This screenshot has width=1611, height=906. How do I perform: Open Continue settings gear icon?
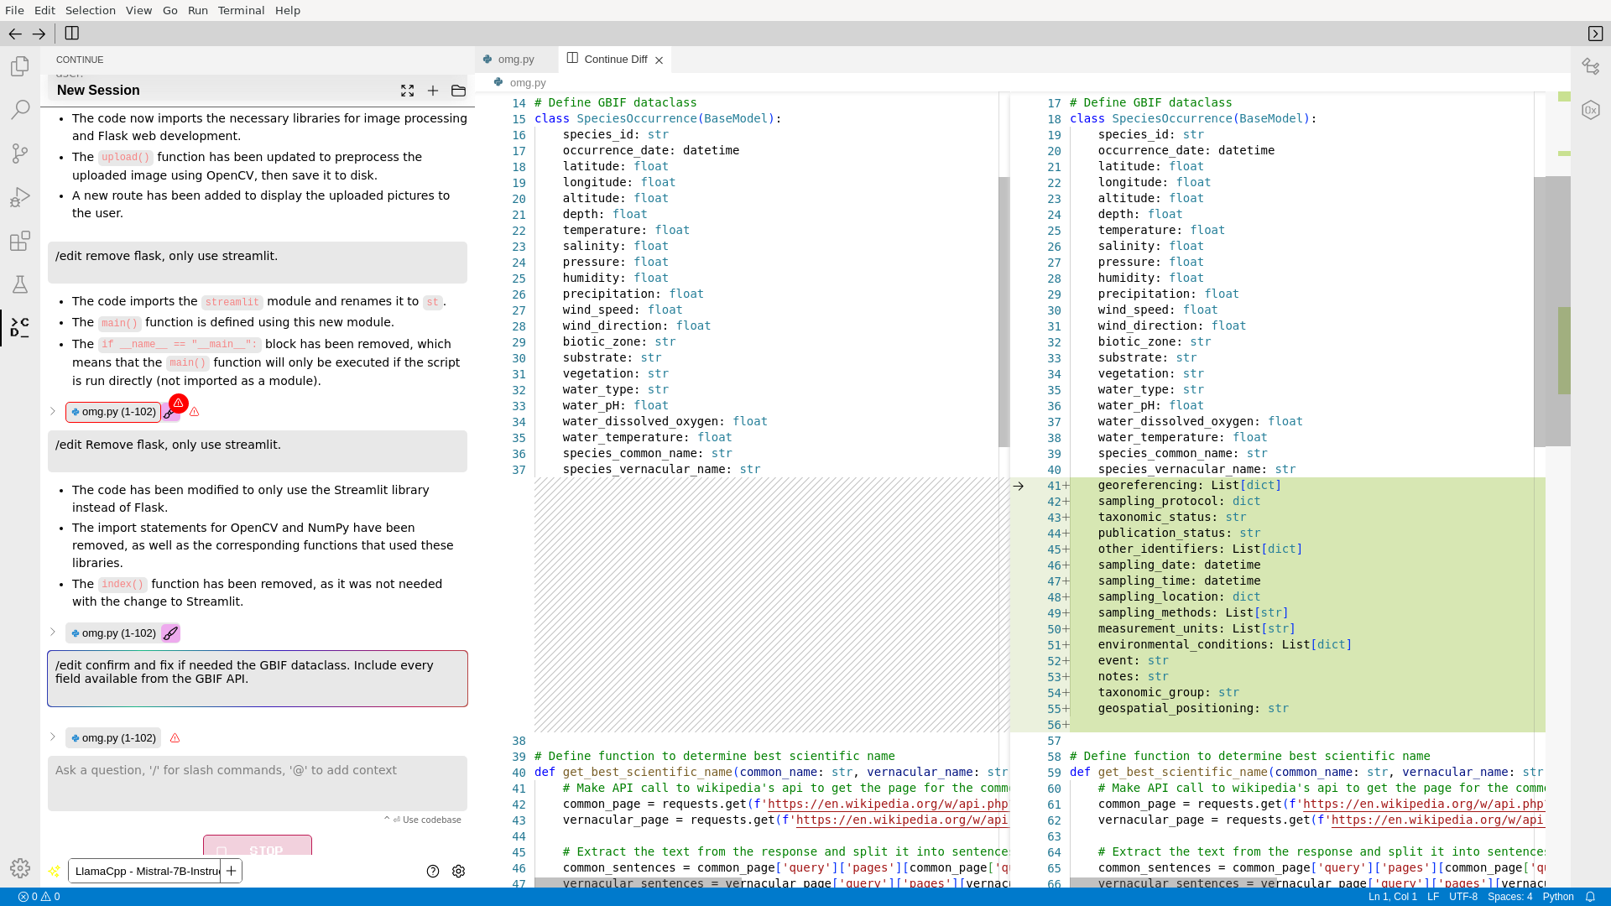click(458, 871)
